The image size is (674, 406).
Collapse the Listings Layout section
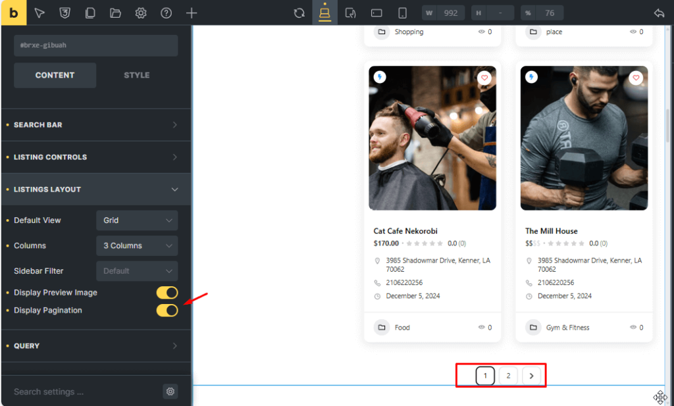(x=96, y=190)
